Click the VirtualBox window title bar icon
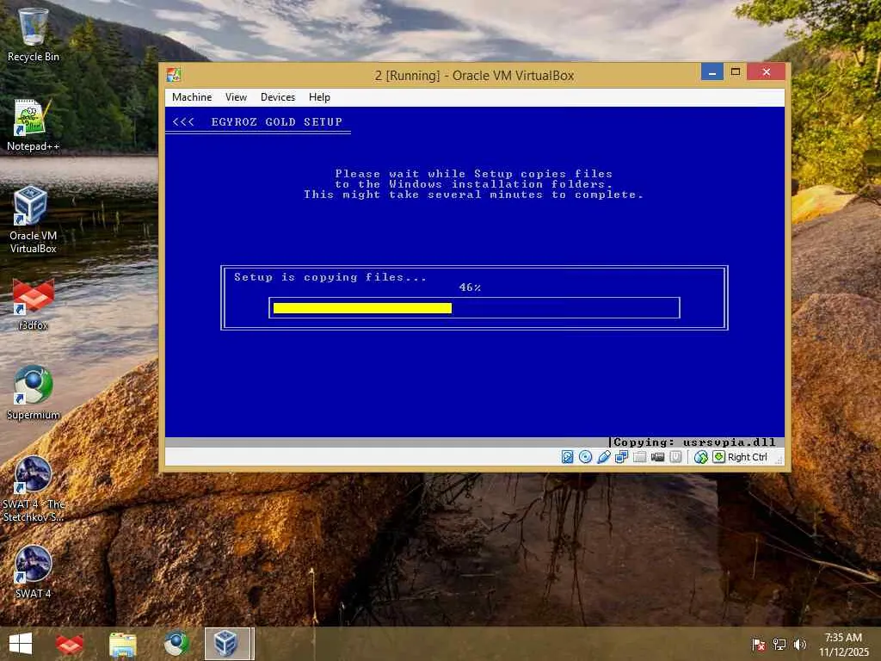The image size is (881, 661). point(174,75)
